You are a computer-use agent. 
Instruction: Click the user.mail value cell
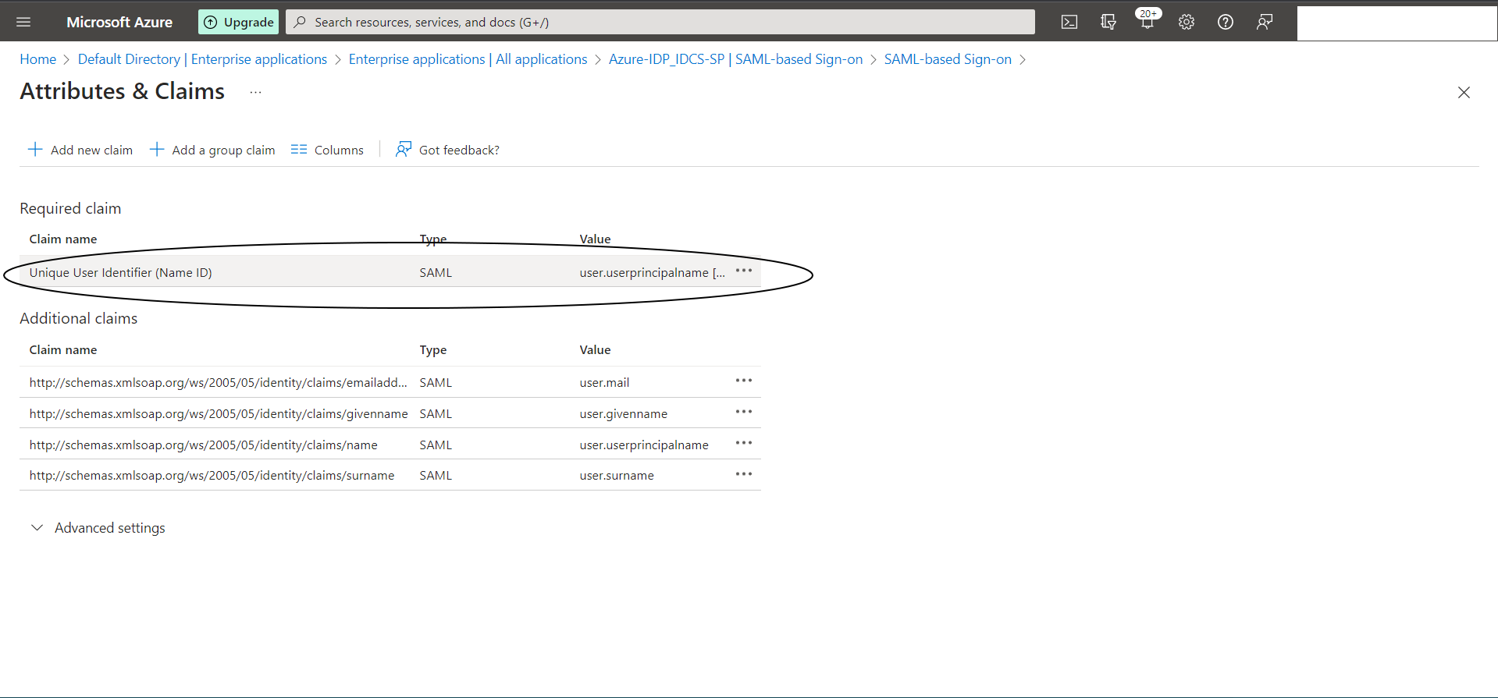tap(604, 382)
